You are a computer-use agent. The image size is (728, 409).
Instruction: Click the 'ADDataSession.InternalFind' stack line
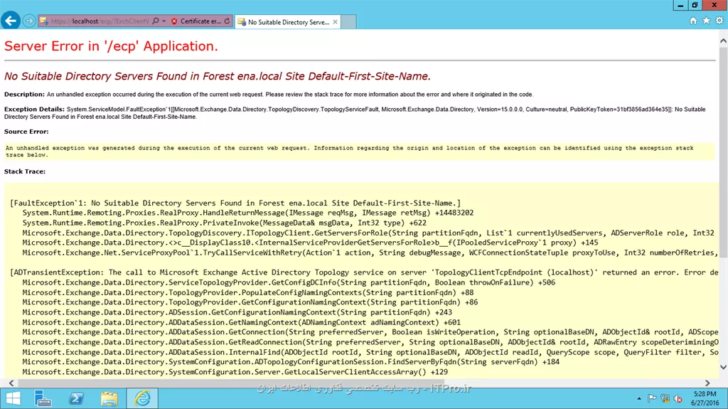370,352
